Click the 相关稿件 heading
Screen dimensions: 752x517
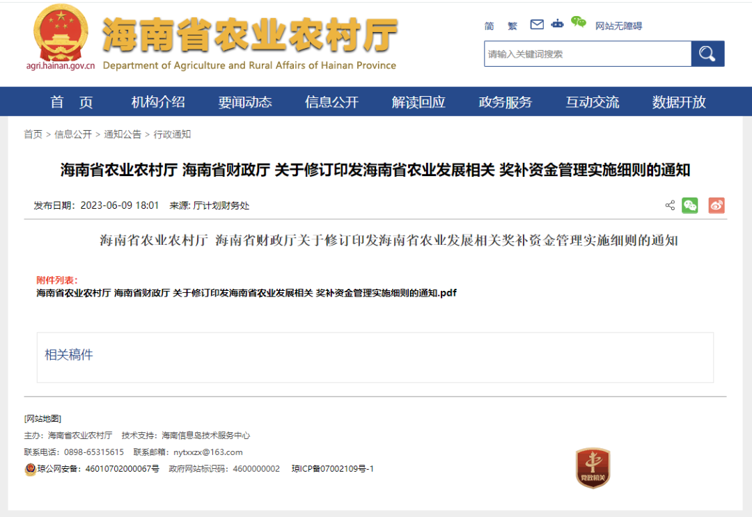pyautogui.click(x=68, y=355)
